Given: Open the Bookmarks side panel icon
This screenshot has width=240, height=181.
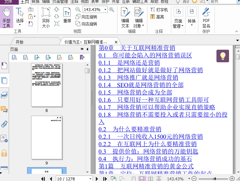Looking at the screenshot, I should [x=4, y=66].
